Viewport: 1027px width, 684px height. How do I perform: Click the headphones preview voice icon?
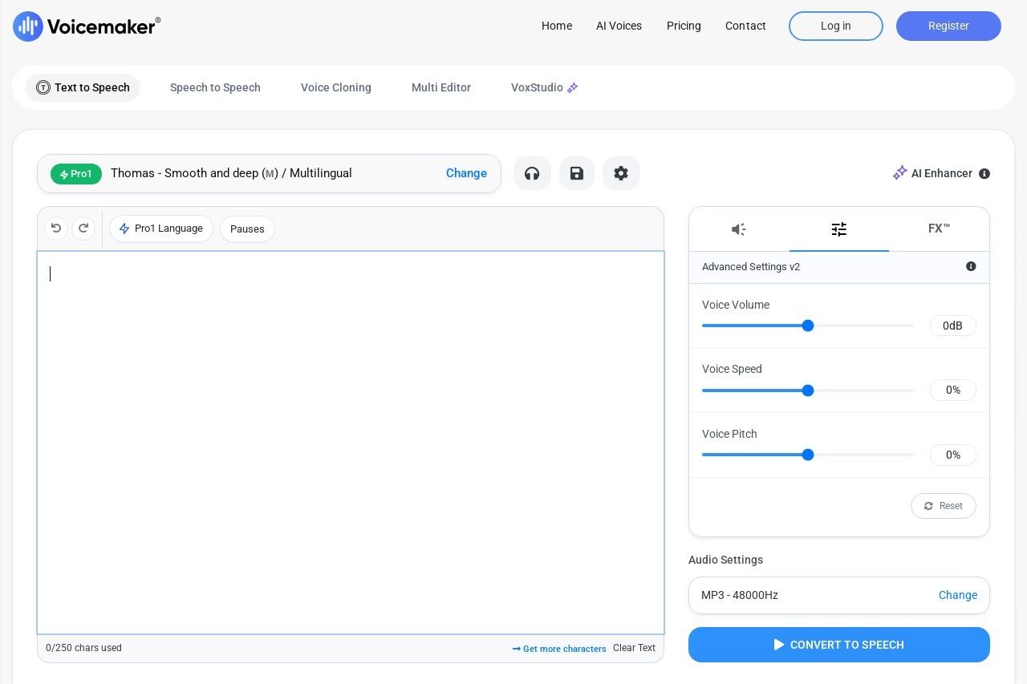532,173
